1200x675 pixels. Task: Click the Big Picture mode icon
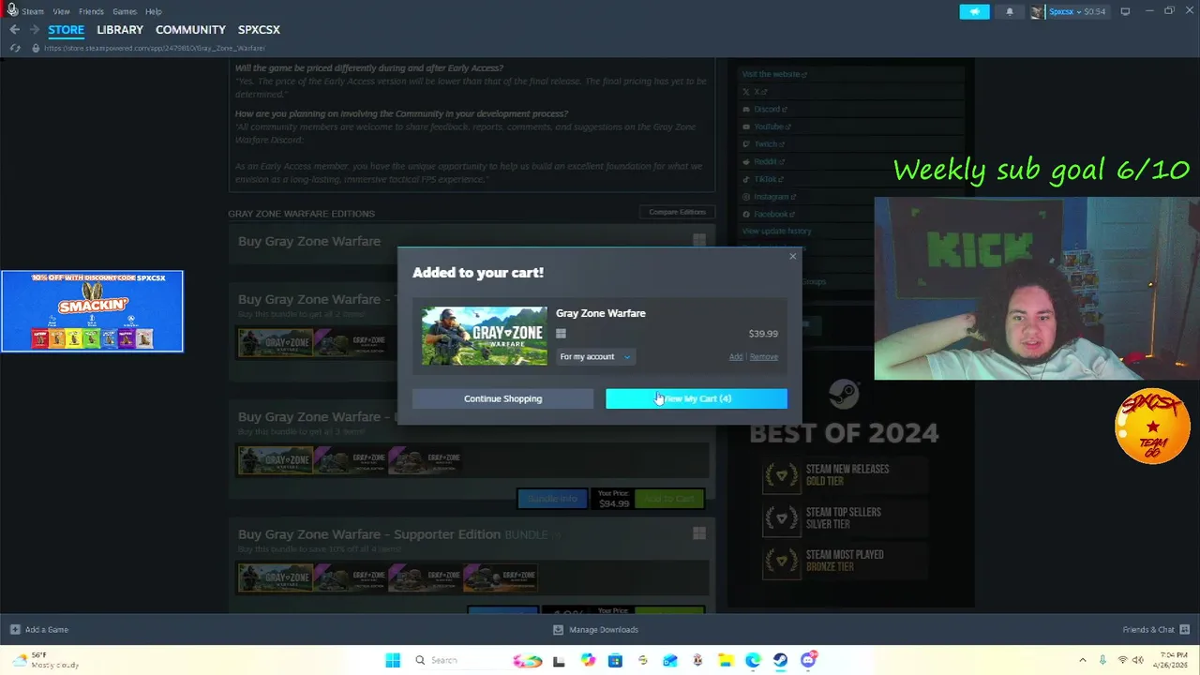(1125, 11)
